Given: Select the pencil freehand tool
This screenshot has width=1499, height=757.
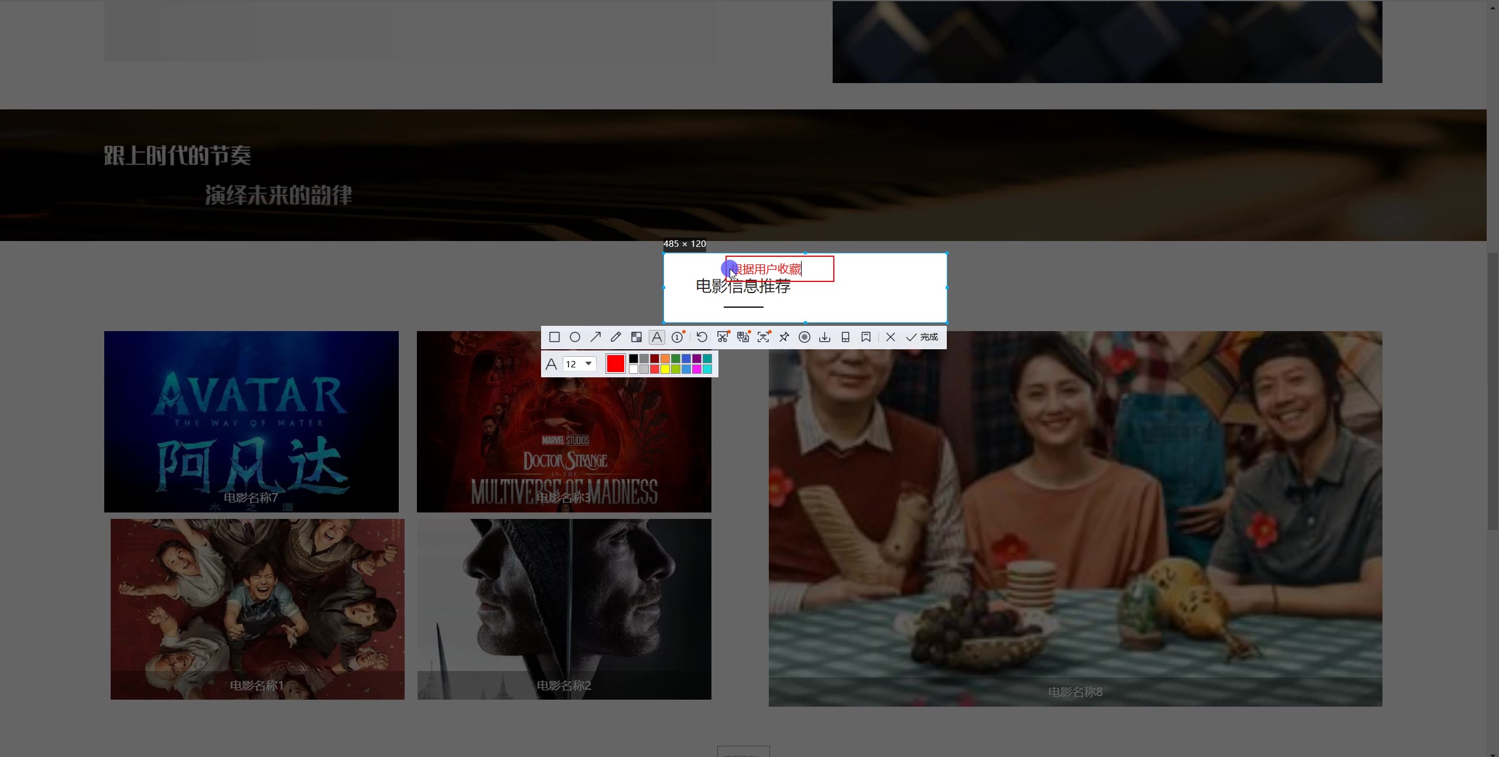Looking at the screenshot, I should click(615, 337).
